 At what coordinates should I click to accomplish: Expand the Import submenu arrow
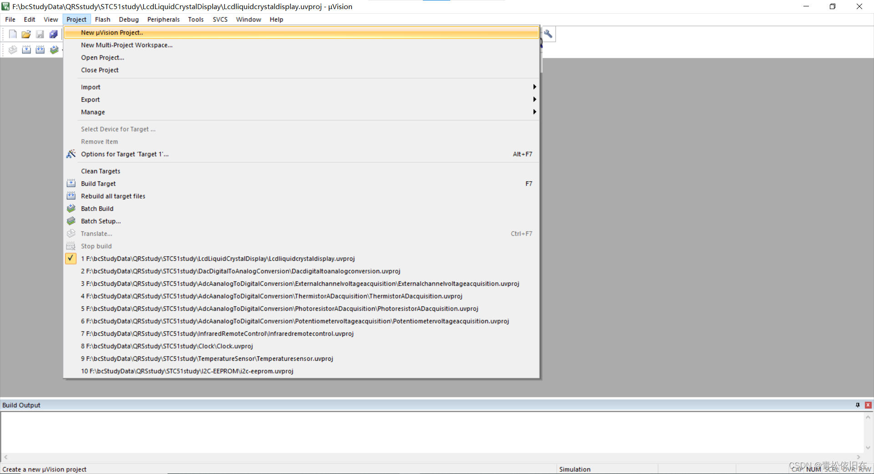(534, 87)
